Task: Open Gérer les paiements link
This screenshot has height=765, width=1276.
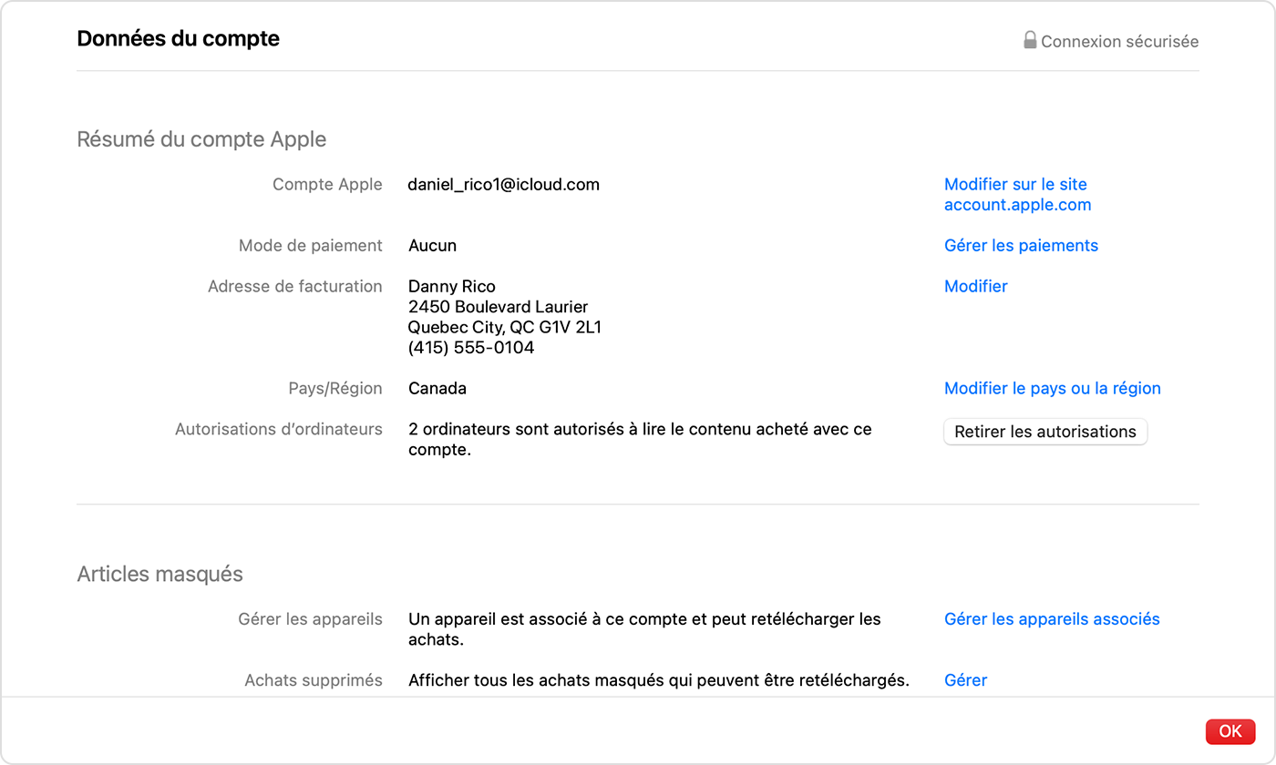Action: [1021, 245]
